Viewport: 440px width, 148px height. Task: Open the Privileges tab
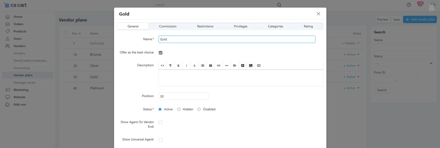[x=241, y=26]
